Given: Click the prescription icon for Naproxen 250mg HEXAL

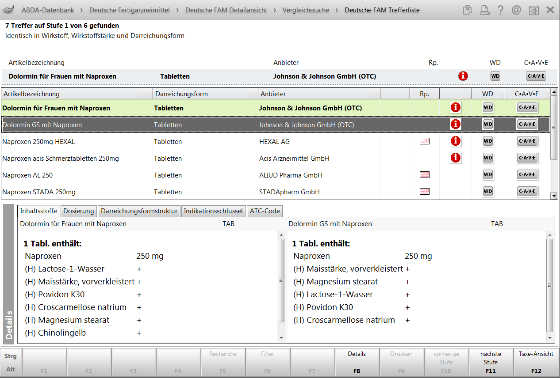Looking at the screenshot, I should tap(425, 141).
